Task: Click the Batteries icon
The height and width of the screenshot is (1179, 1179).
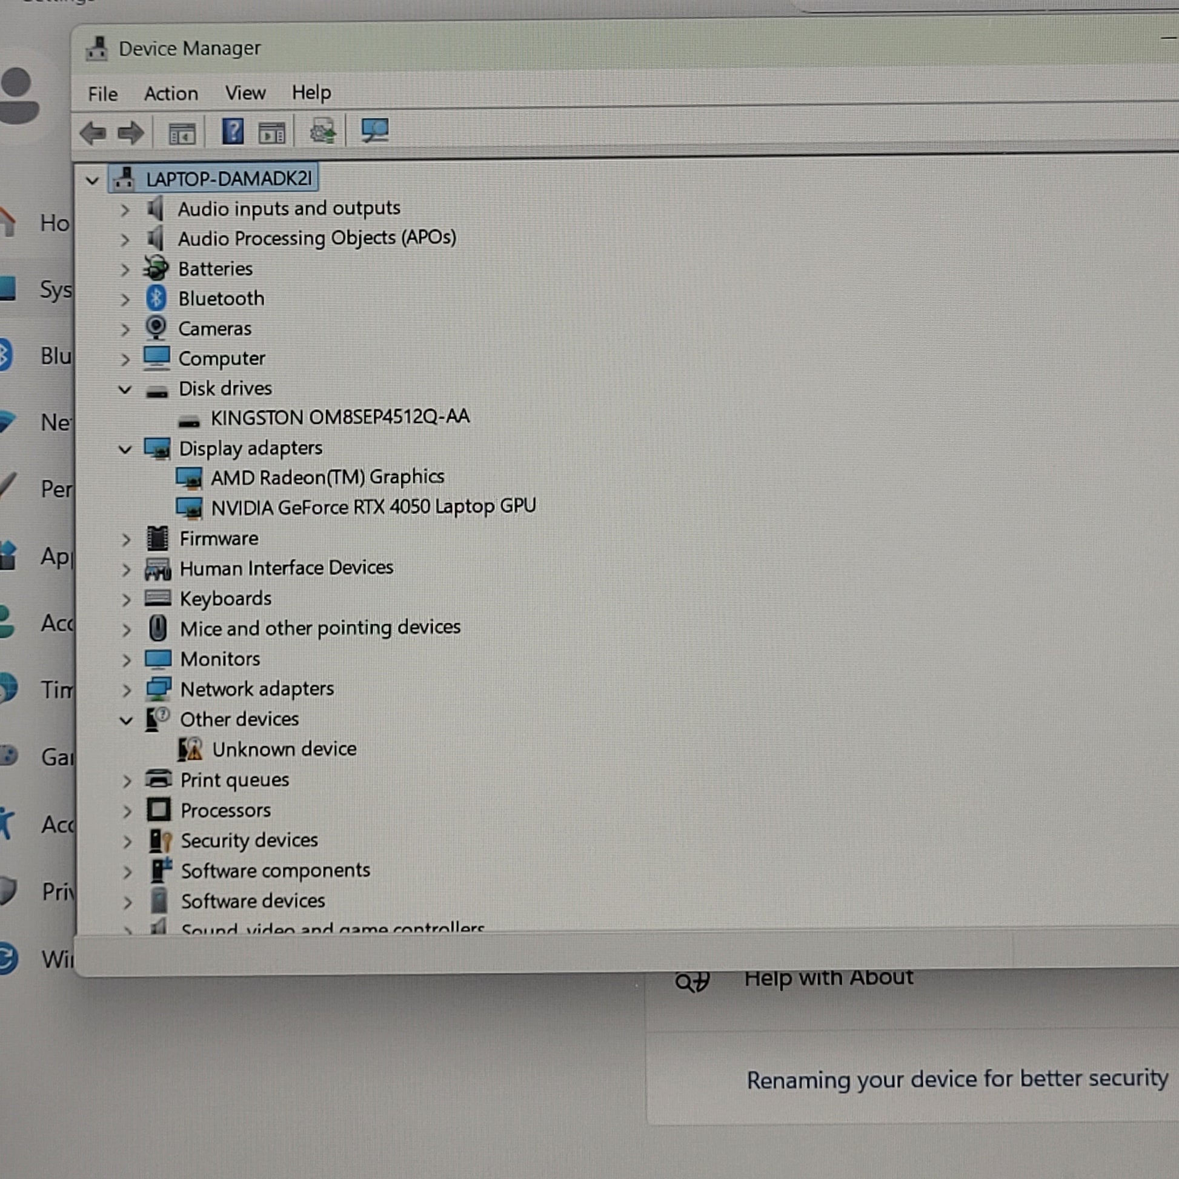Action: [x=156, y=268]
